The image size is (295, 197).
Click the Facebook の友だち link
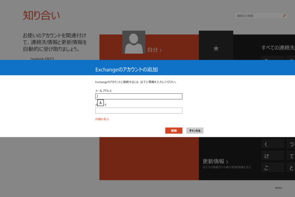pyautogui.click(x=42, y=59)
